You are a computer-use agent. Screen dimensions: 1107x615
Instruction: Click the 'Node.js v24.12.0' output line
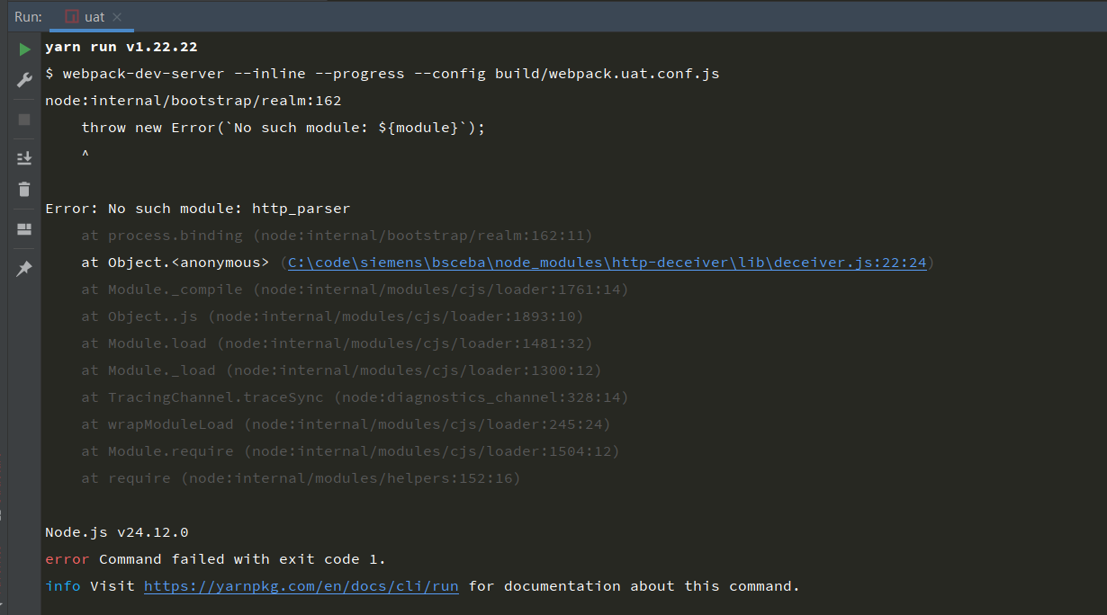coord(116,532)
